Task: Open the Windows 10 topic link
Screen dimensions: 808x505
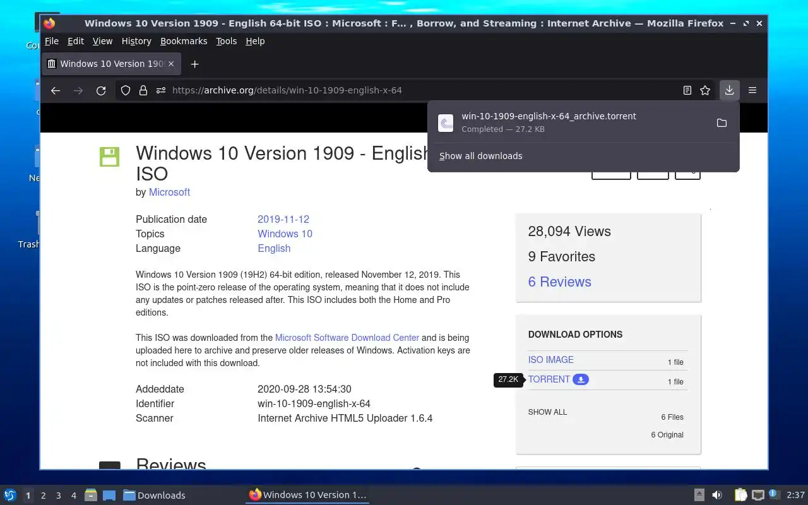Action: [x=285, y=234]
